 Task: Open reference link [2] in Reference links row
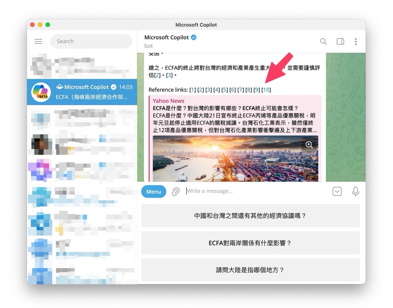tap(200, 90)
